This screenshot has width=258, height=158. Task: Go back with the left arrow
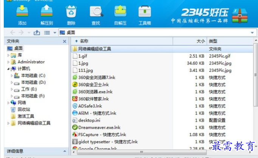(x=12, y=33)
